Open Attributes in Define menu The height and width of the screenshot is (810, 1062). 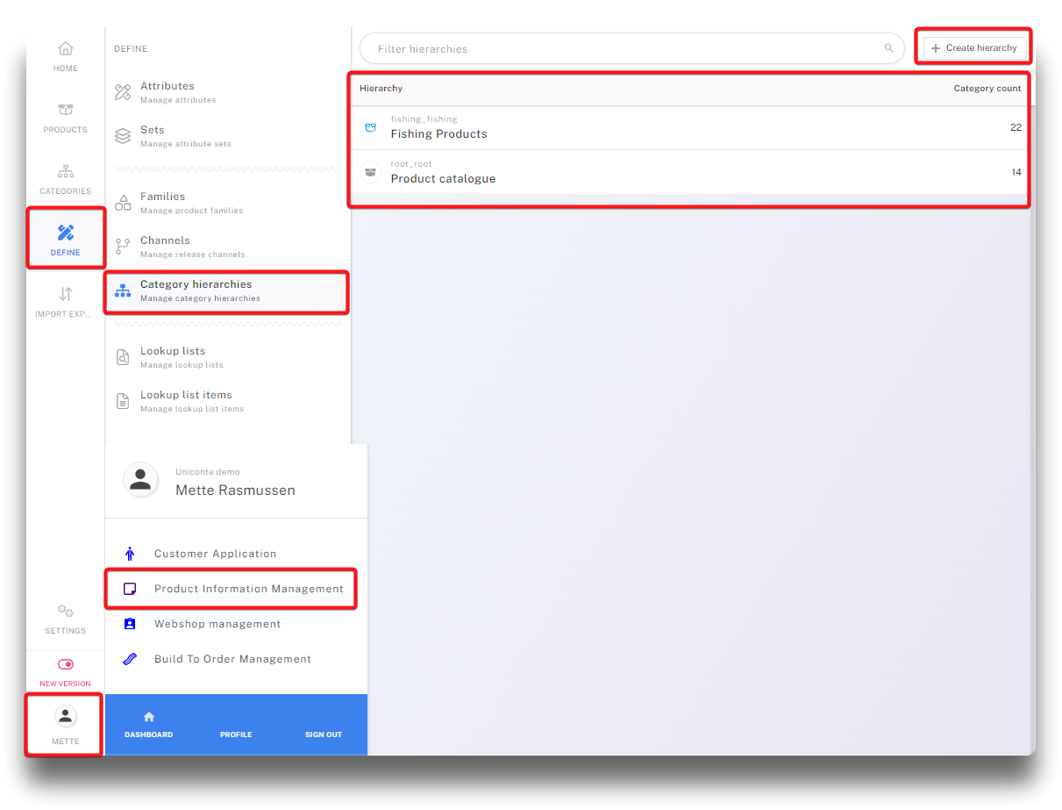(x=167, y=92)
